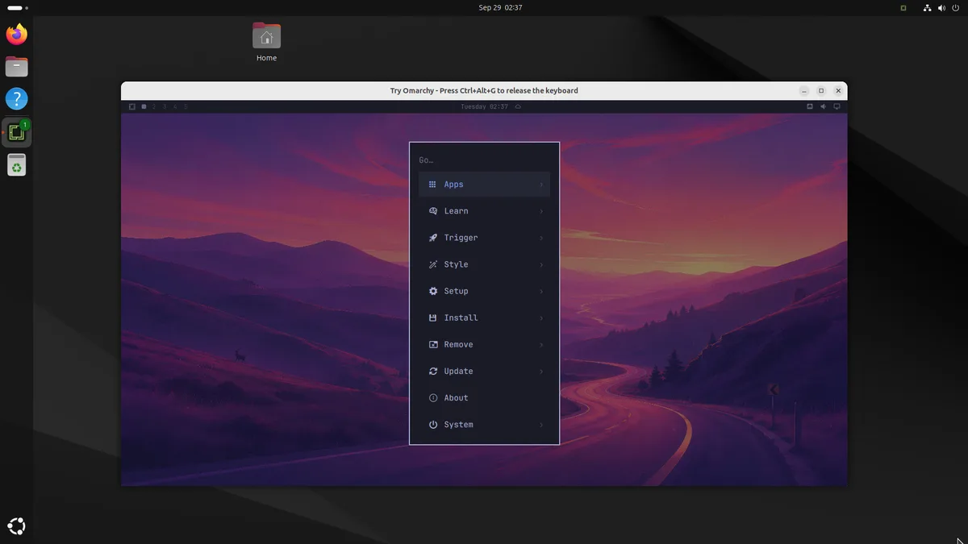Focus the "Go…" search field
This screenshot has height=544, width=968.
coord(484,160)
